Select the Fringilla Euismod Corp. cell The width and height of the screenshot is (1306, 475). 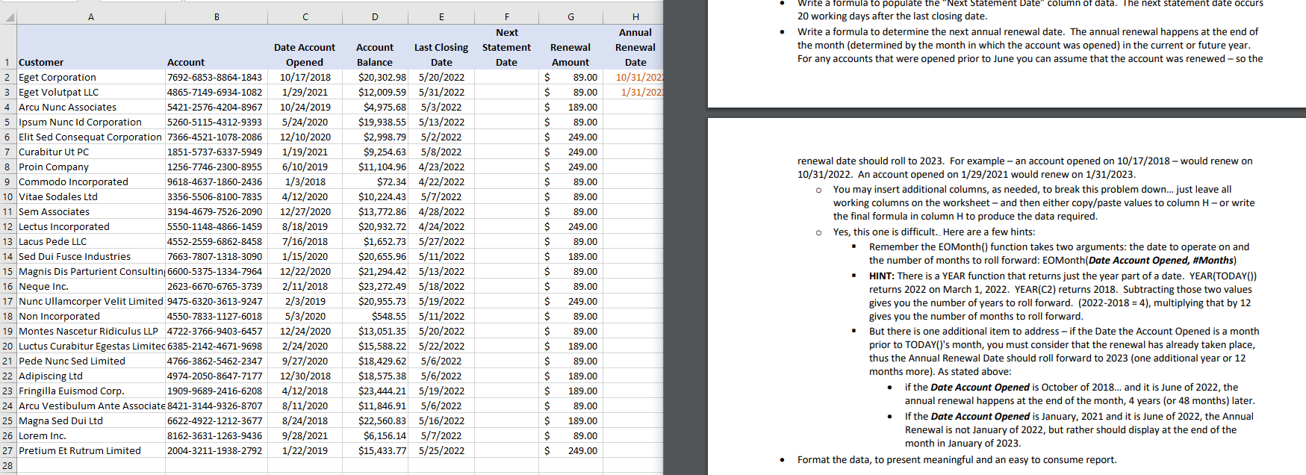tap(91, 391)
